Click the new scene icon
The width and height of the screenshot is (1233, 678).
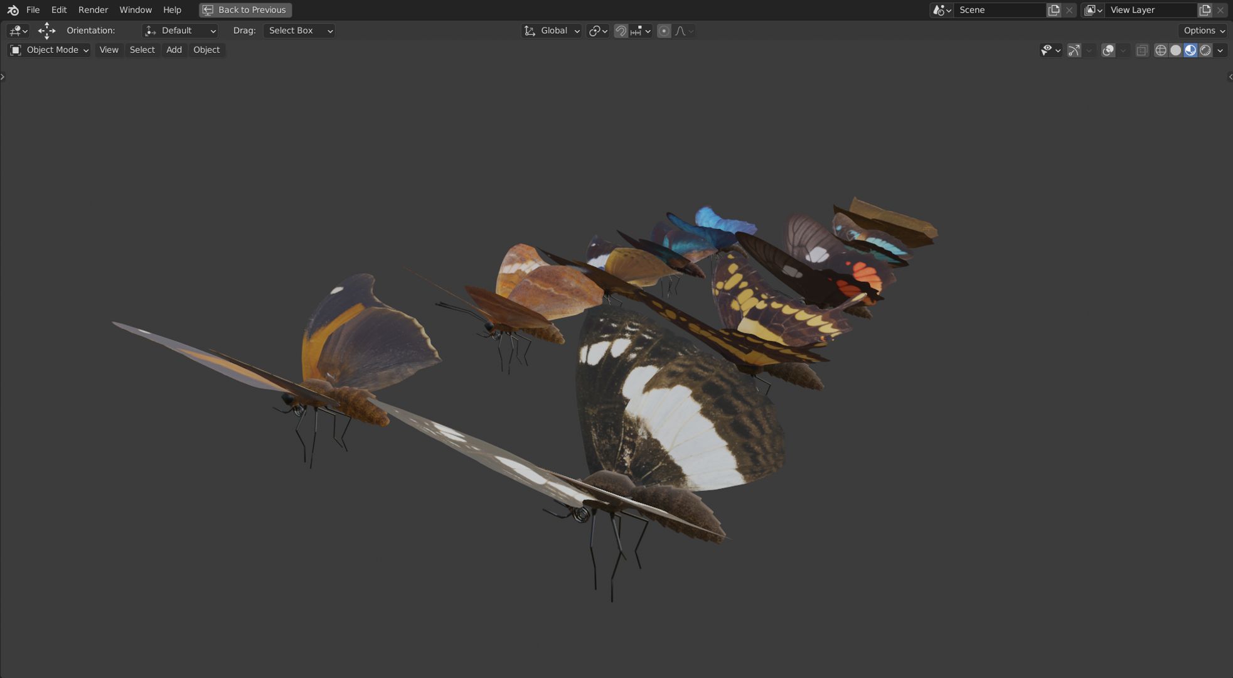[1054, 10]
